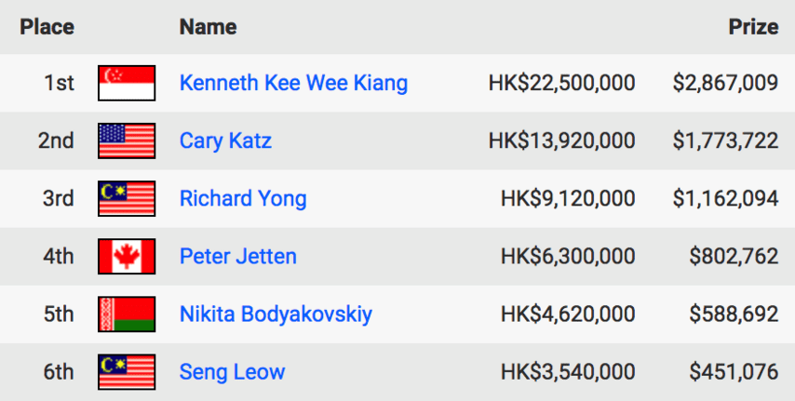The height and width of the screenshot is (401, 795).
Task: Click the Singapore flag icon in the 1st place row
Action: click(x=127, y=83)
